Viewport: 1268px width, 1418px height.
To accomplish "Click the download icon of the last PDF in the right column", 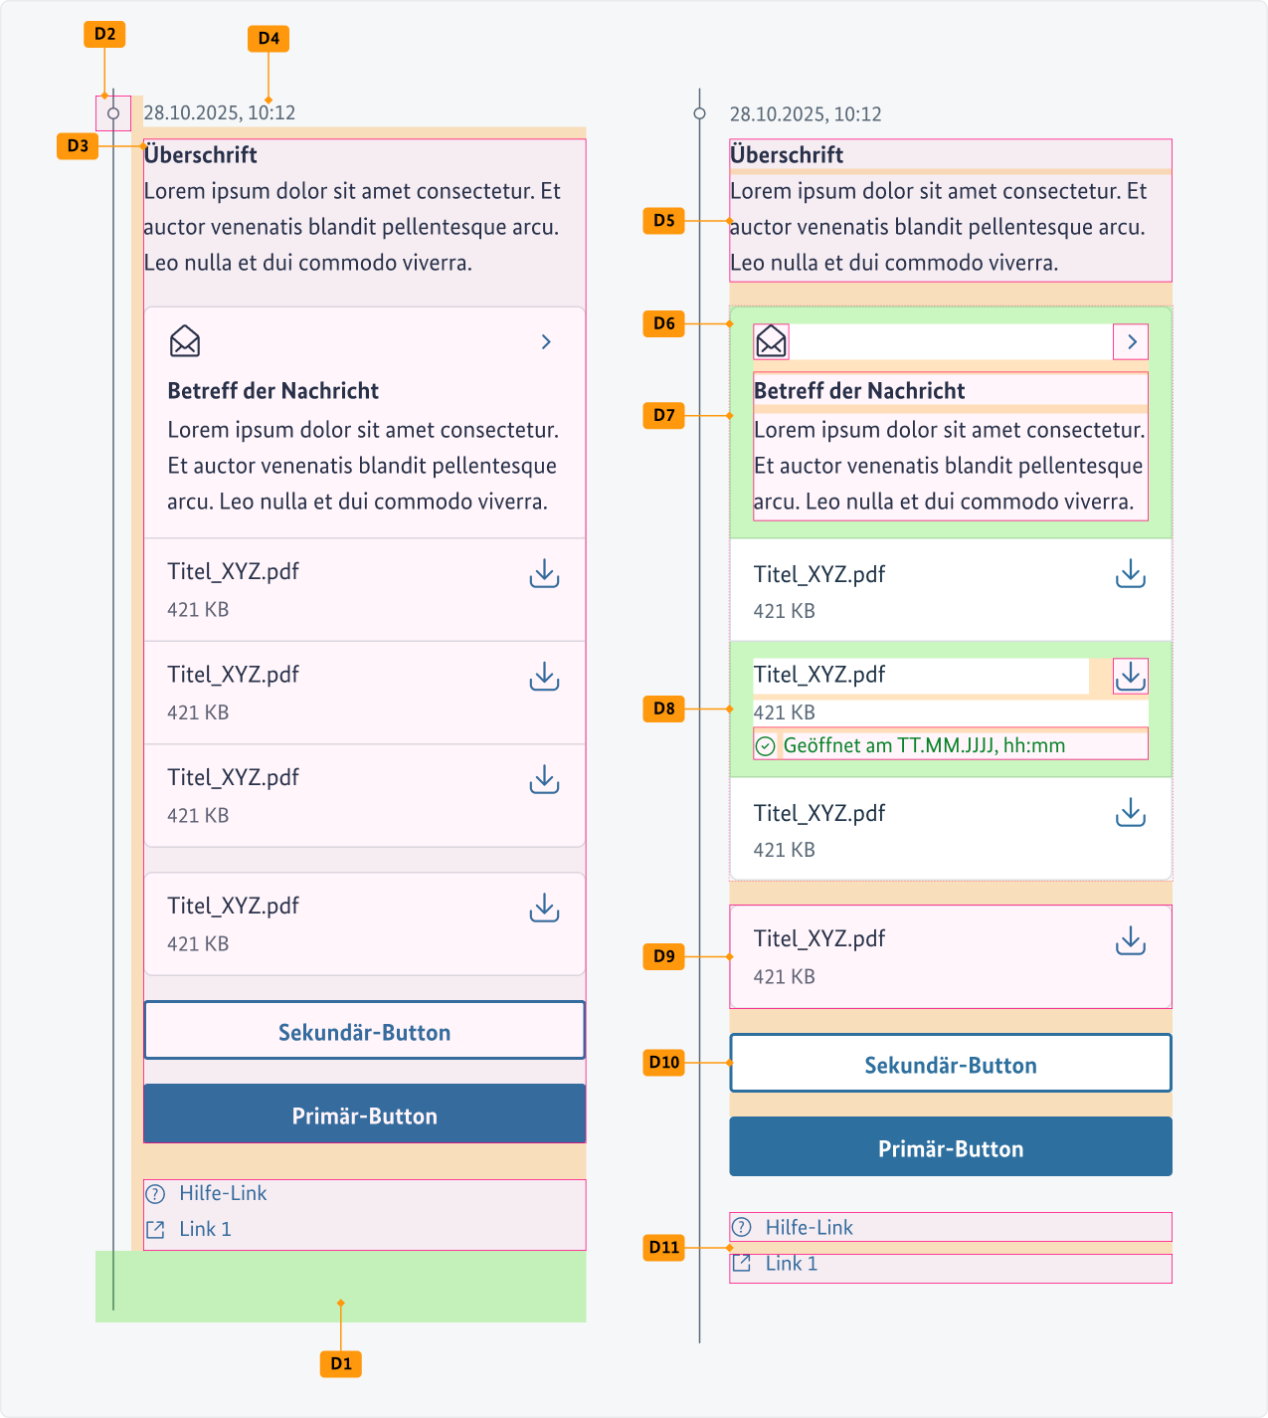I will click(x=1130, y=812).
